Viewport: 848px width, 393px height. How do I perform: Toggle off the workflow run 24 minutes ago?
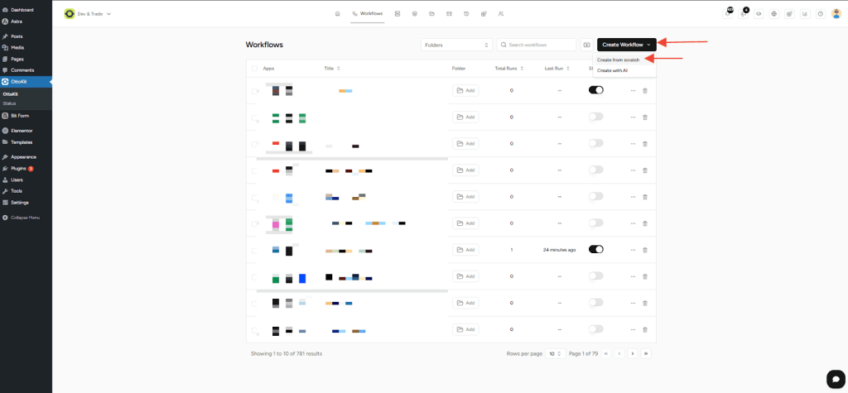595,249
